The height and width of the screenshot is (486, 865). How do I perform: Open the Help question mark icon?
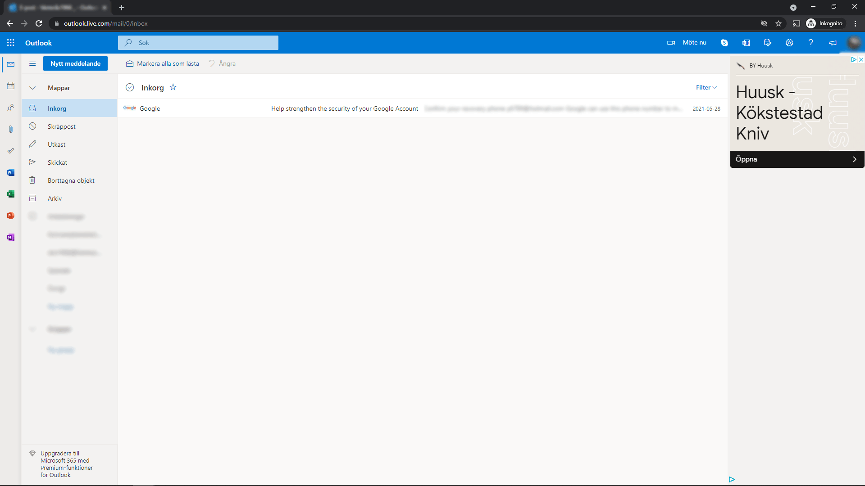811,43
